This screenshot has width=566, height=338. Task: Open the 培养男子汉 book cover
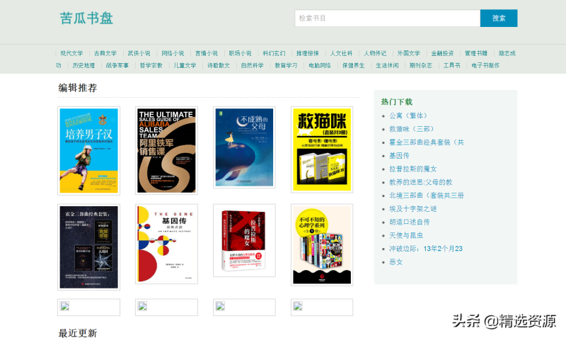coord(89,151)
